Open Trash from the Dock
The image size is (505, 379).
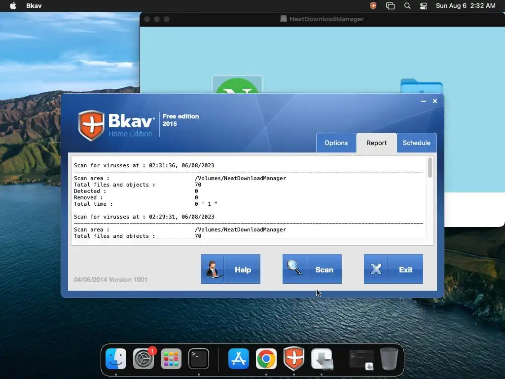(389, 359)
